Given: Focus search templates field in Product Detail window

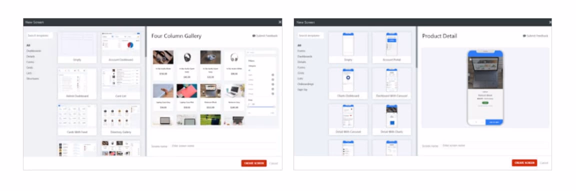Looking at the screenshot, I should (x=311, y=35).
